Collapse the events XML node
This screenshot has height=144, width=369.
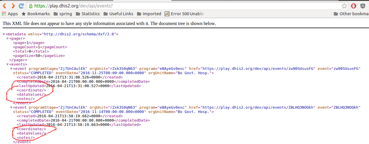pos(8,64)
